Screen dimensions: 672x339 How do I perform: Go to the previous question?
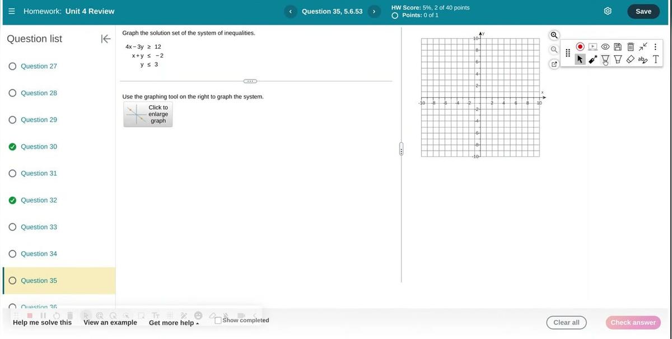290,11
